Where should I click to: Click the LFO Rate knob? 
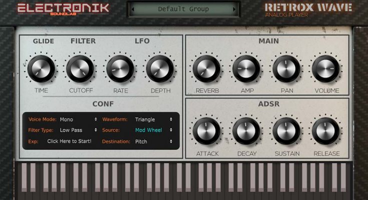tap(120, 68)
